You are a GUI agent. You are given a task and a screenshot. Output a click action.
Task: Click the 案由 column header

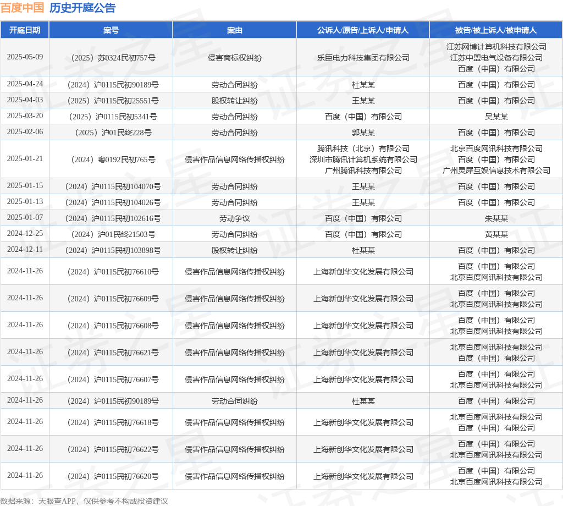[234, 30]
